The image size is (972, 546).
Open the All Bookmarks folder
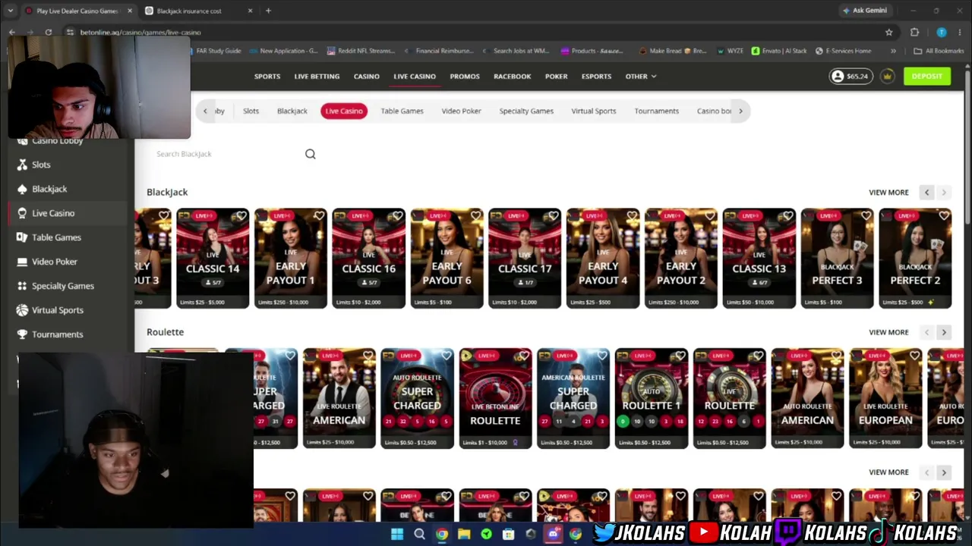[x=939, y=51]
